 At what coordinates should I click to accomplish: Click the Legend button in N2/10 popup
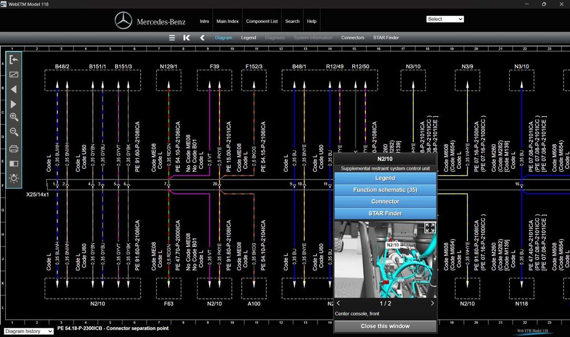385,178
